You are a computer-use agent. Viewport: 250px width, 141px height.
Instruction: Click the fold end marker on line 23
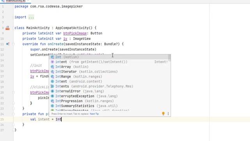tap(13, 108)
